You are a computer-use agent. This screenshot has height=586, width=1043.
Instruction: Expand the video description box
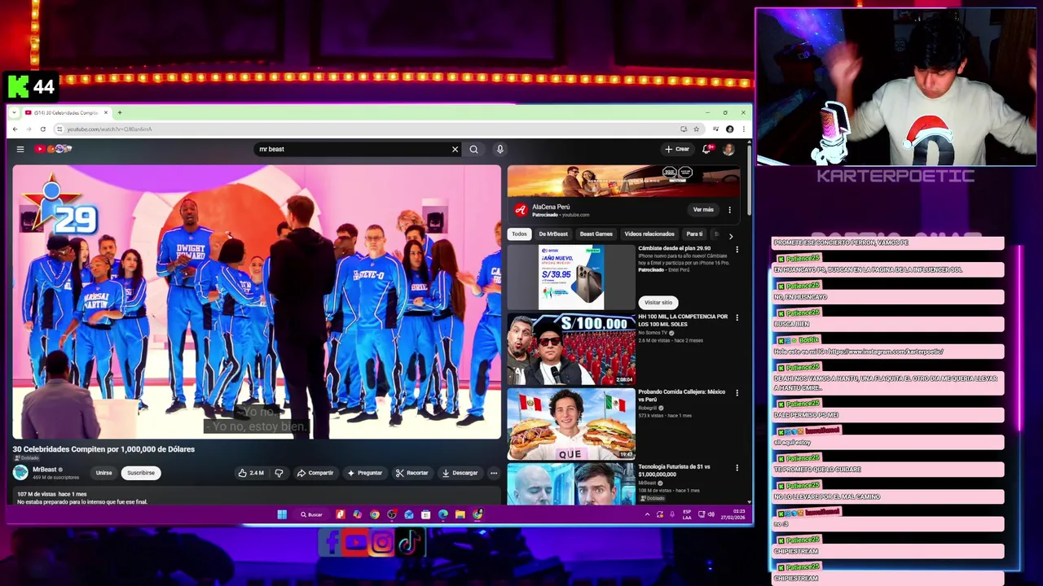point(257,497)
